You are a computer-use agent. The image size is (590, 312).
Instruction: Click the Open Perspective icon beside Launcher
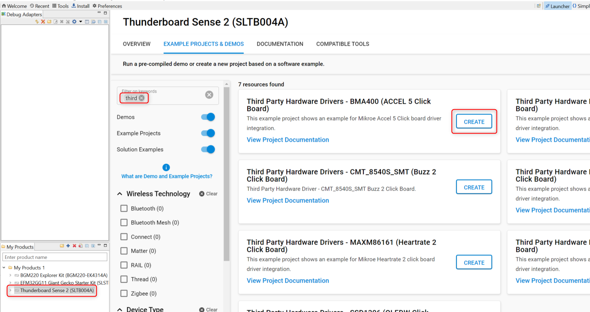tap(538, 6)
